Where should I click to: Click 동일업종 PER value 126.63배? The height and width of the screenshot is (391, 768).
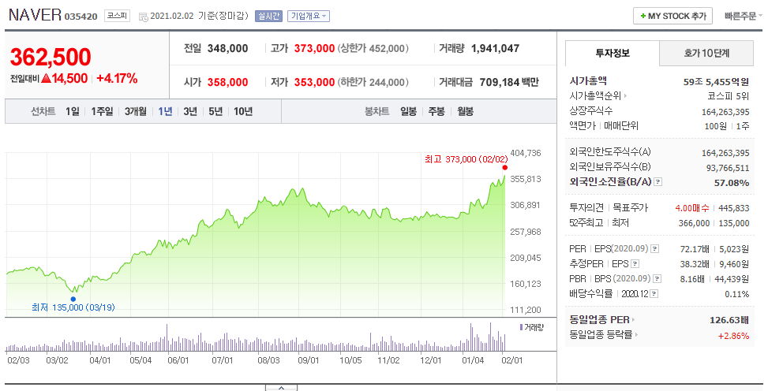tap(729, 320)
